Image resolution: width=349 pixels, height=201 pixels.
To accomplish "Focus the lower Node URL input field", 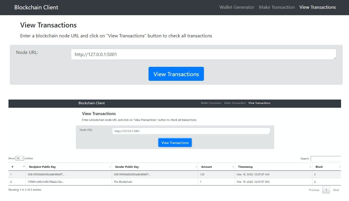I will point(191,131).
